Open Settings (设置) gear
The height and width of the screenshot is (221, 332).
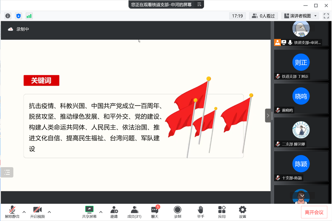pos(242,212)
